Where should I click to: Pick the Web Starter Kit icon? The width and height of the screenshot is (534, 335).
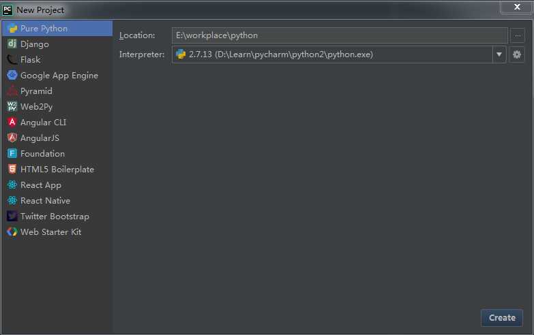(x=12, y=232)
